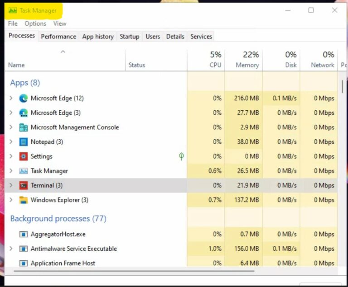The height and width of the screenshot is (287, 348).
Task: Click the Task Manager row icon
Action: [23, 171]
